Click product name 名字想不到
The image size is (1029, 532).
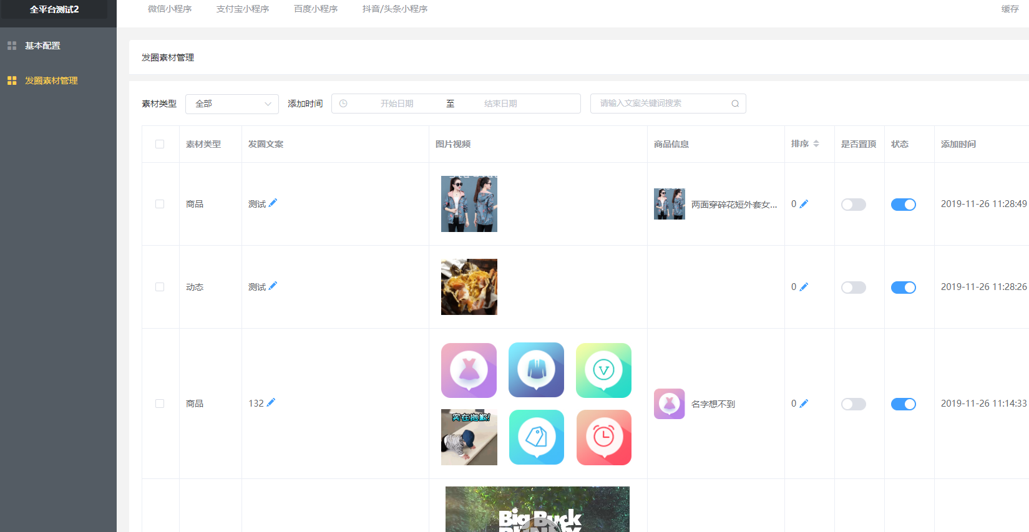click(713, 404)
